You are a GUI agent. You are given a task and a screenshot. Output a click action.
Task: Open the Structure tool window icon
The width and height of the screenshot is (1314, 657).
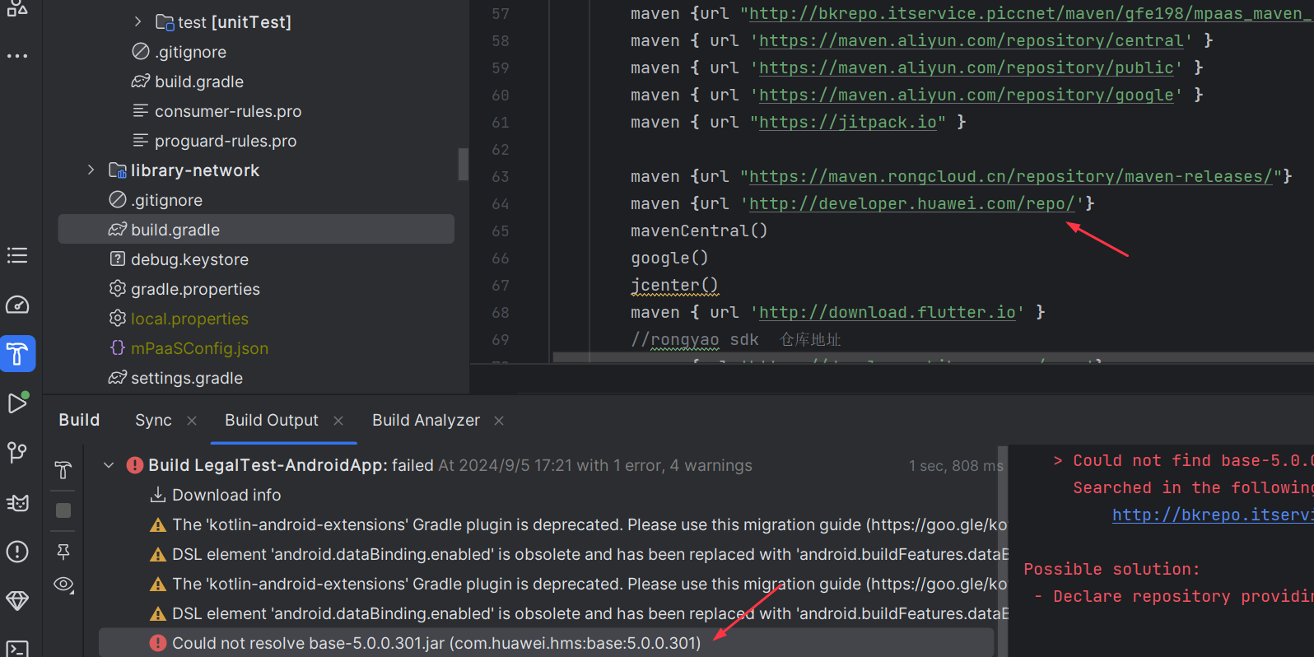pyautogui.click(x=17, y=255)
